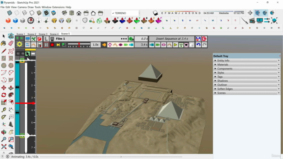Choose the Eraser tool
283x159 pixels.
point(11,43)
